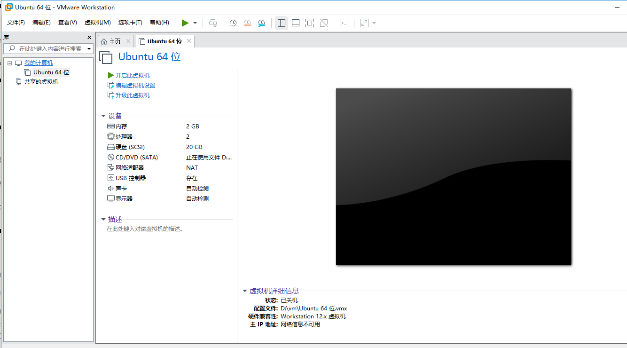This screenshot has height=348, width=627.
Task: Open the 虚拟机(M) menu
Action: [97, 23]
